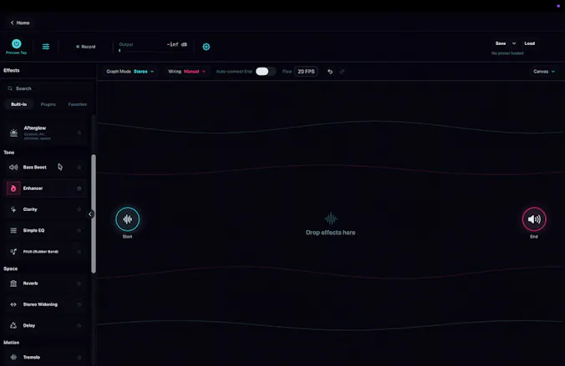This screenshot has height=366, width=565.
Task: Favorite Simple EQ with its star
Action: click(x=79, y=230)
